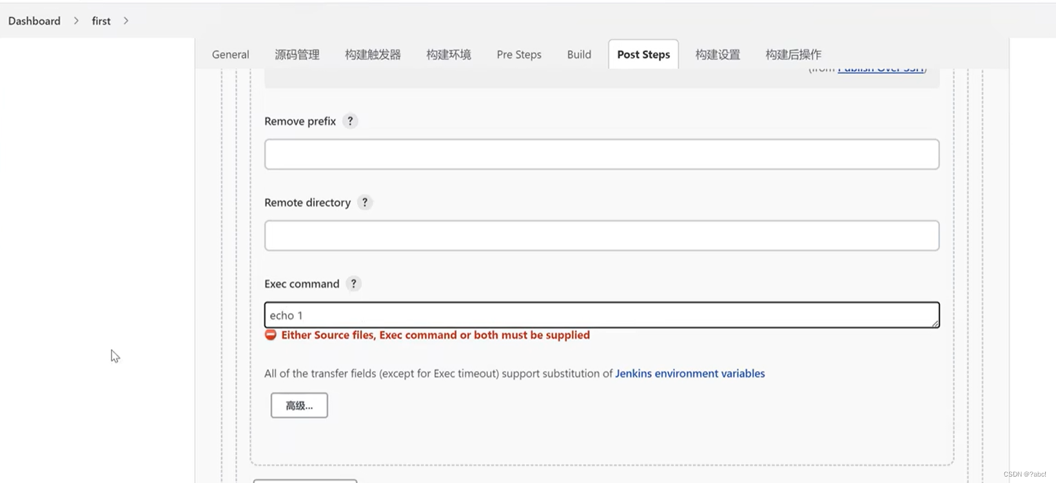The height and width of the screenshot is (483, 1056).
Task: Switch to the 构建设置 tab
Action: coord(718,55)
